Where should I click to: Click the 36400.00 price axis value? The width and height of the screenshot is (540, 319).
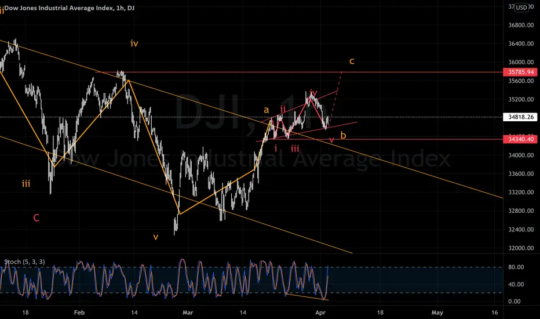point(521,44)
